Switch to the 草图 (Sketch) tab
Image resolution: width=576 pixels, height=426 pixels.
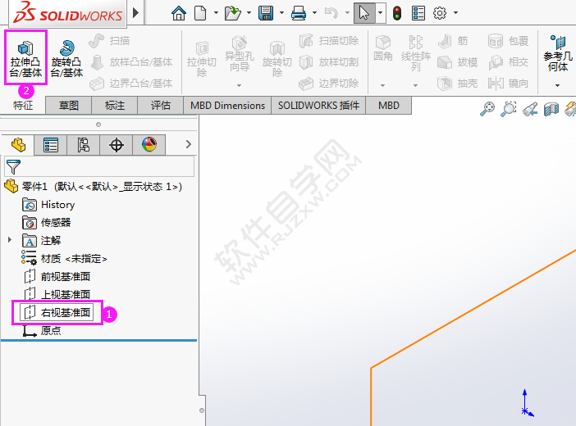pyautogui.click(x=69, y=106)
